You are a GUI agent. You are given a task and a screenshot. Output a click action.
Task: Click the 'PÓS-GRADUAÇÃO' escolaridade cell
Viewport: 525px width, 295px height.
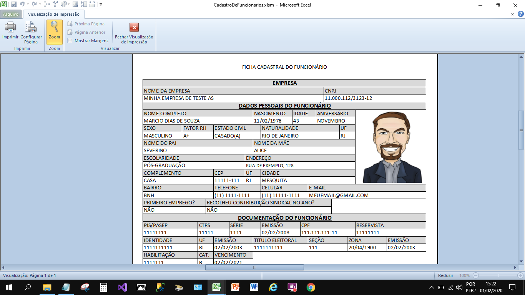tap(194, 165)
